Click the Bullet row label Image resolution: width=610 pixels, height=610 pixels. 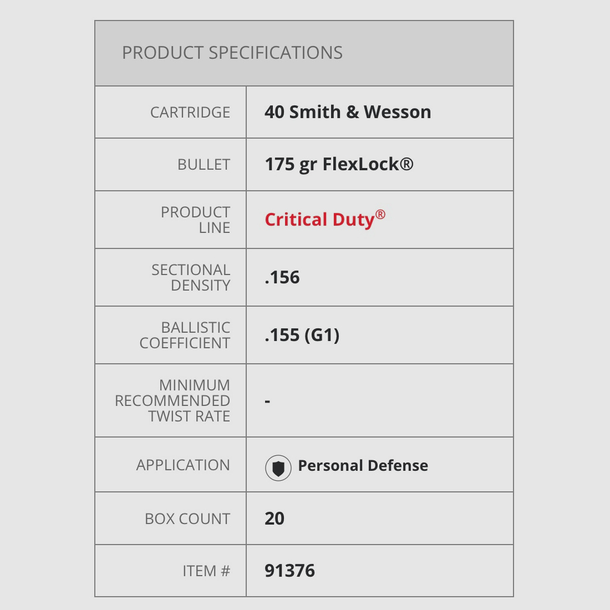pyautogui.click(x=204, y=165)
